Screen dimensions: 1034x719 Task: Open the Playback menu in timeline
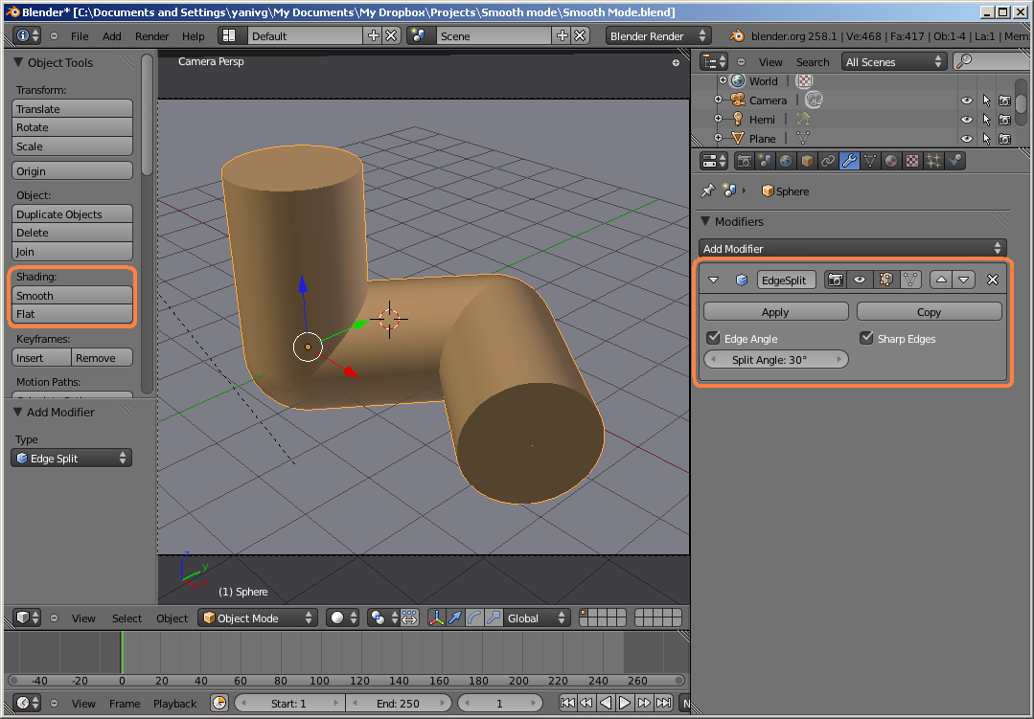coord(174,704)
